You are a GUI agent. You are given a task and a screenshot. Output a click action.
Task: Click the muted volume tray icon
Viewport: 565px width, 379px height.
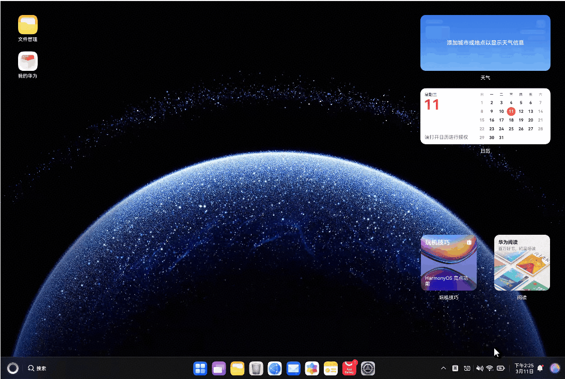[479, 368]
